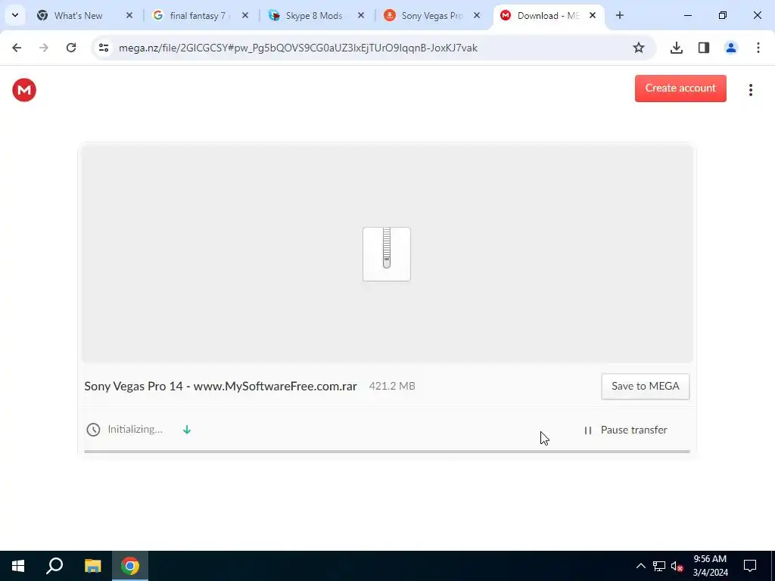Open Chrome downloads icon
Image resolution: width=775 pixels, height=581 pixels.
pyautogui.click(x=676, y=48)
